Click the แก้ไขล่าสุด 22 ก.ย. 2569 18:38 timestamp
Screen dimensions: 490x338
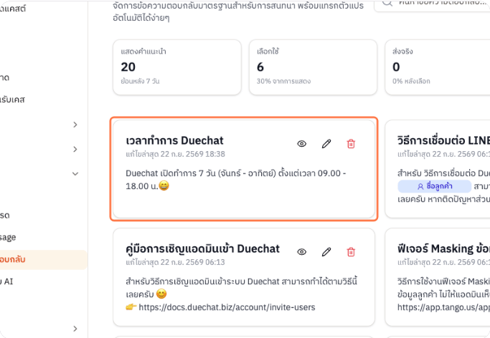coord(175,154)
